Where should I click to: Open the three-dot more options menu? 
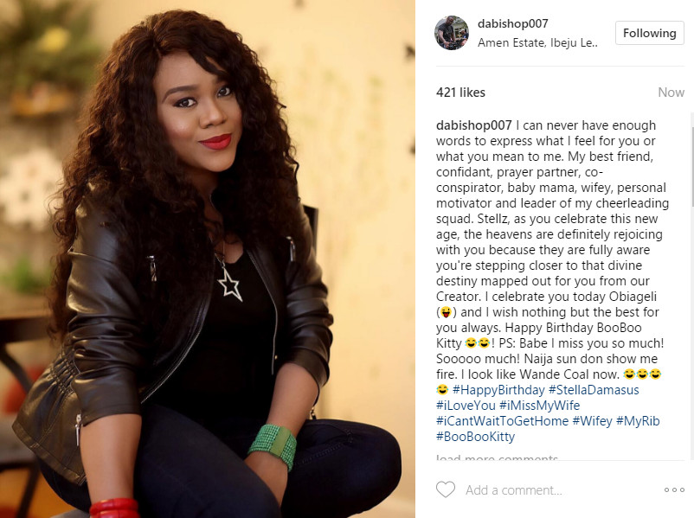click(674, 489)
